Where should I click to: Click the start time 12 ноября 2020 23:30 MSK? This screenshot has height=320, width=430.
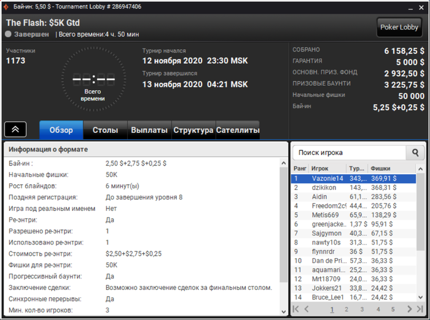click(195, 61)
